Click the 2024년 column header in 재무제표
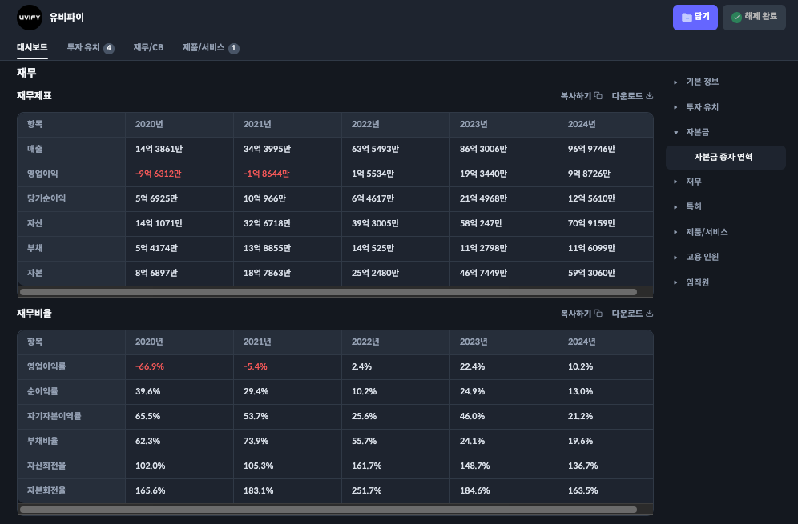Screen dimensions: 798x524 point(582,124)
